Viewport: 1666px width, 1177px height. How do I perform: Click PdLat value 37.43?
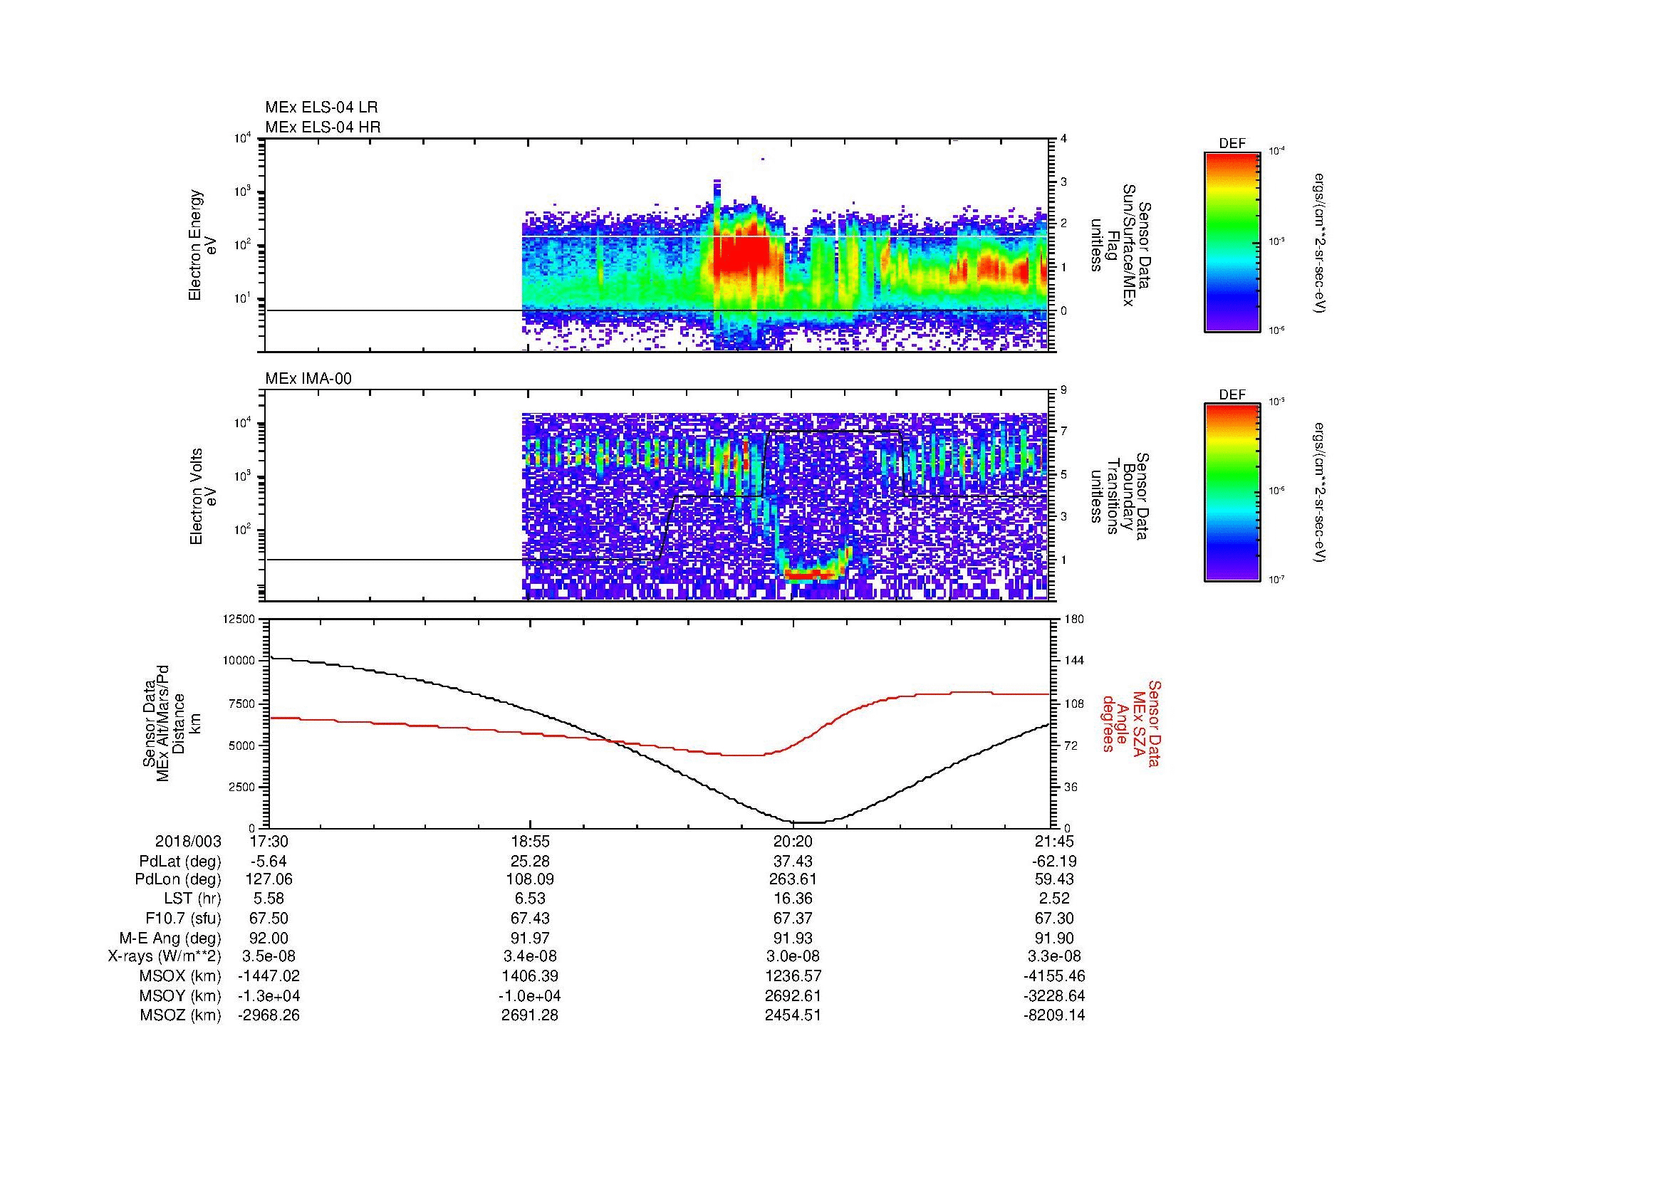(x=793, y=861)
